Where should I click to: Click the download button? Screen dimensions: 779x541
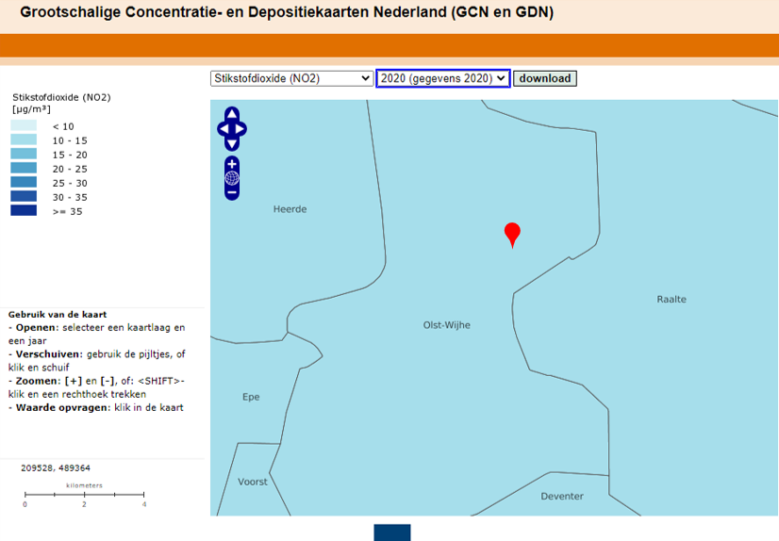[545, 78]
